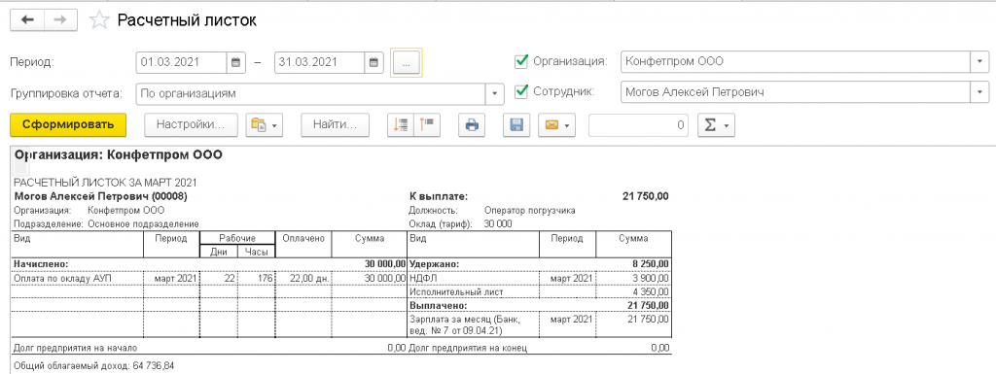Expand the Группировка отчета dropdown

pos(495,93)
